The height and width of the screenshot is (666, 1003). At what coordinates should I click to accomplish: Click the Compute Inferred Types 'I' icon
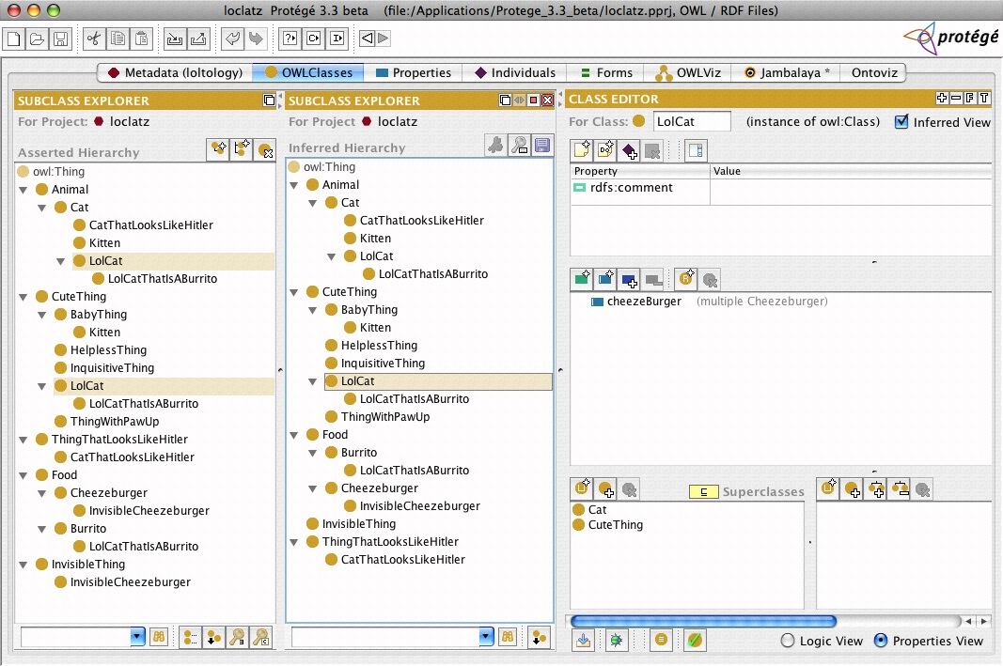pos(337,39)
